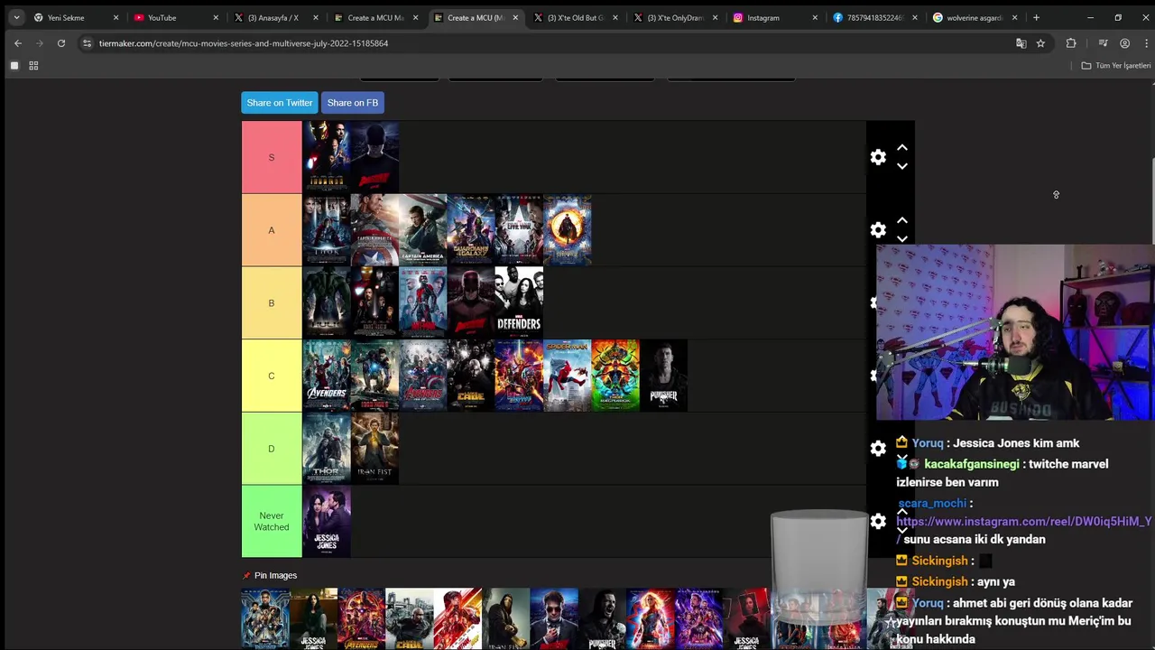The image size is (1155, 650).
Task: Switch to wolverine asgardian search tab
Action: click(x=976, y=17)
